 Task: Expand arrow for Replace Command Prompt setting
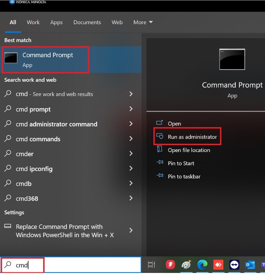tap(131, 230)
